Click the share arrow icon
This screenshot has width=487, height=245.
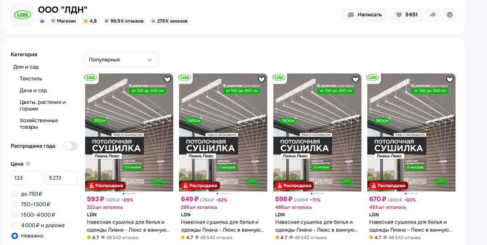(x=432, y=15)
